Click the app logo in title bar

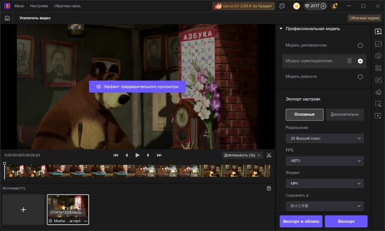(x=7, y=6)
